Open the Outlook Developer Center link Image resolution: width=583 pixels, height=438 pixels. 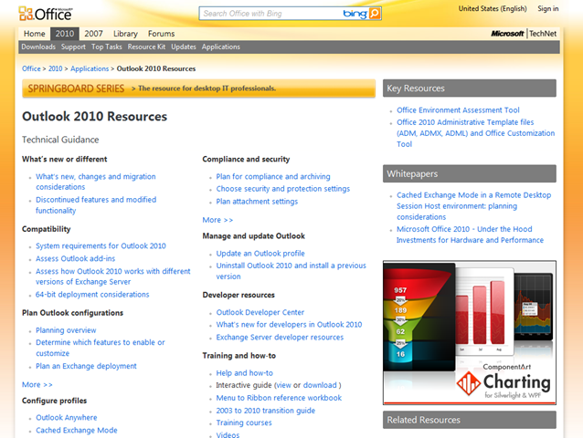(260, 312)
